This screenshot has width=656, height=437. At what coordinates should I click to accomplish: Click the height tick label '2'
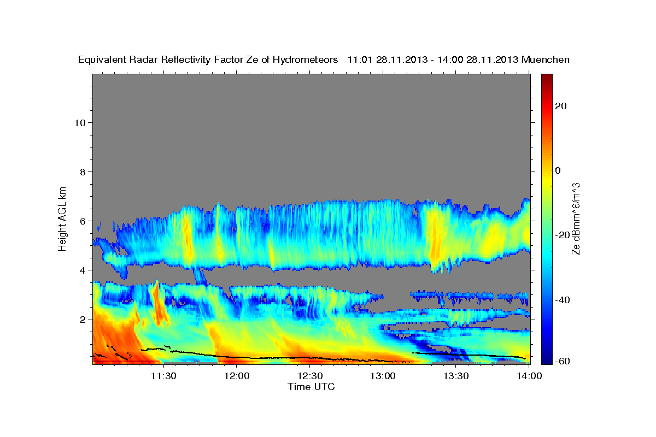pyautogui.click(x=82, y=319)
